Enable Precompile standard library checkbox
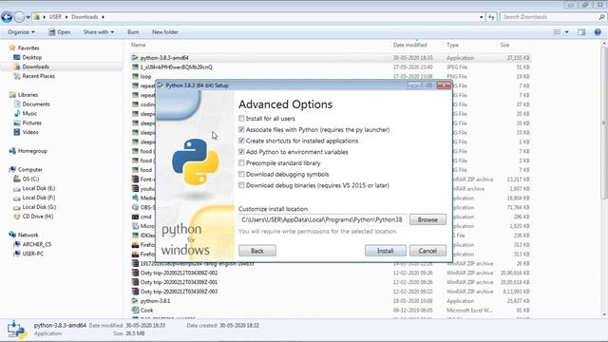608x342 pixels. tap(241, 162)
